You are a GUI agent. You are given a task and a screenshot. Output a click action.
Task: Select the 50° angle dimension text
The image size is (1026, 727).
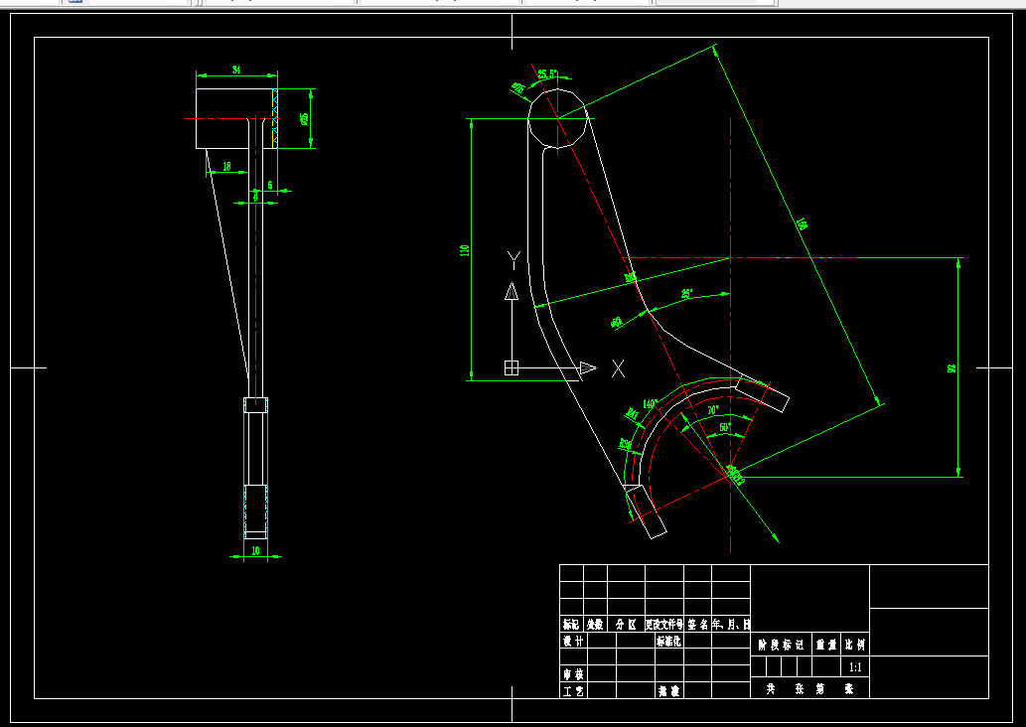tap(725, 427)
